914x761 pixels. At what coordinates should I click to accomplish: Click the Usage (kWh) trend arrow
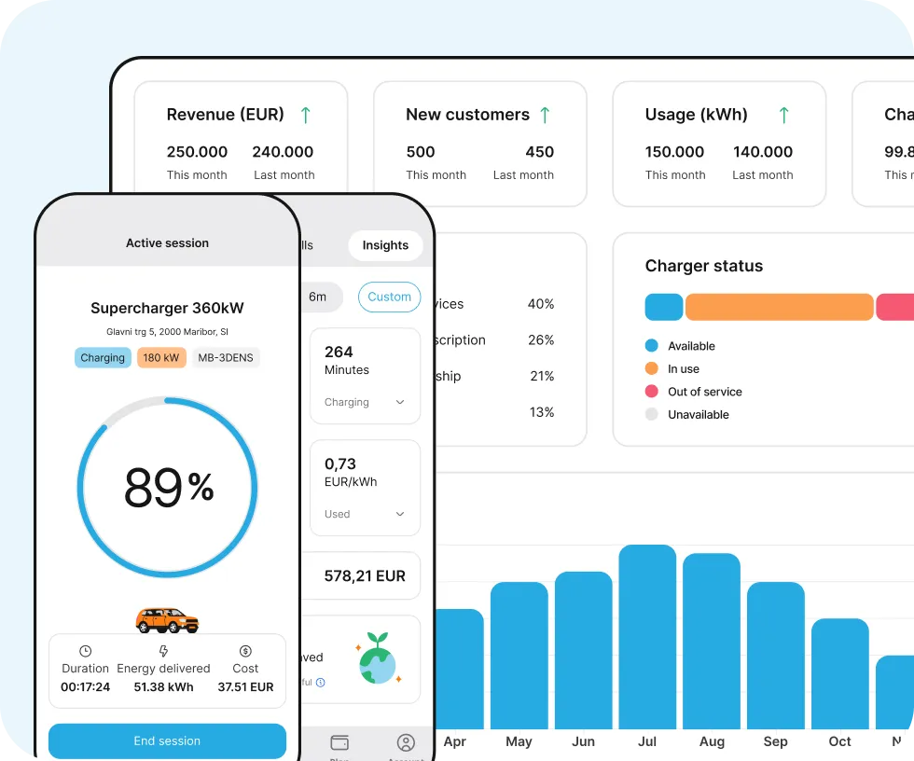[783, 115]
